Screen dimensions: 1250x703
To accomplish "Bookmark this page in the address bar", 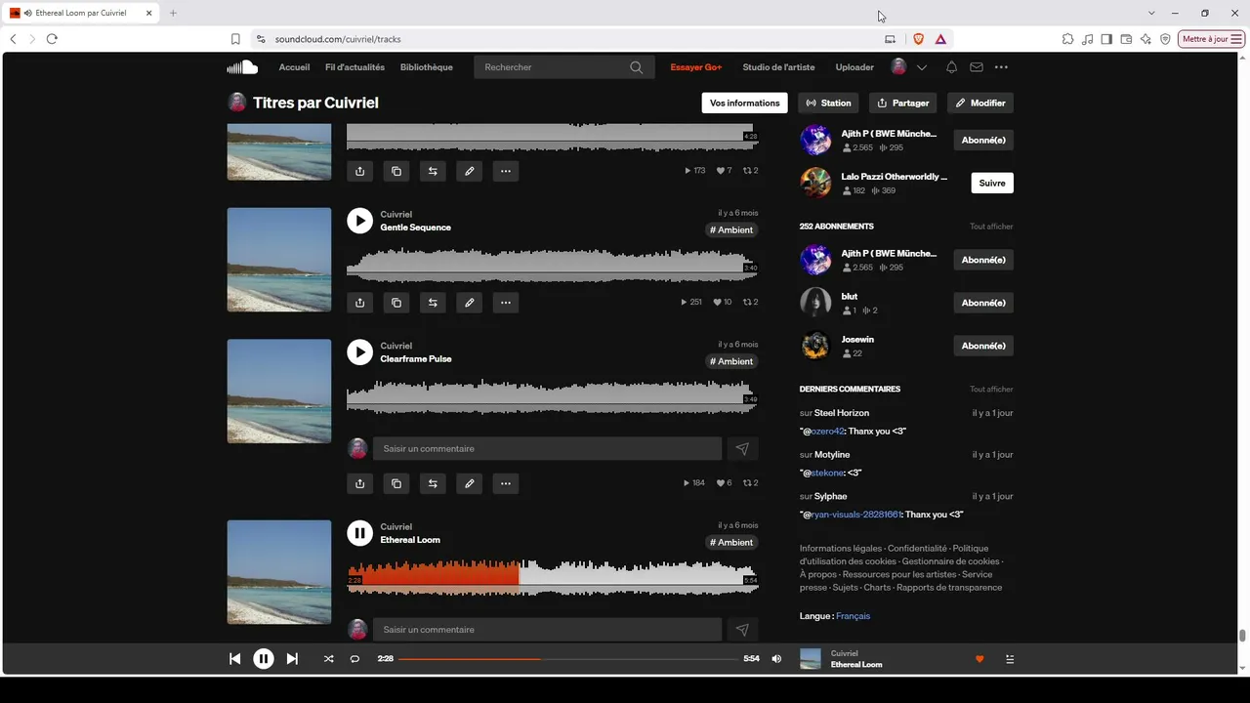I will point(235,39).
